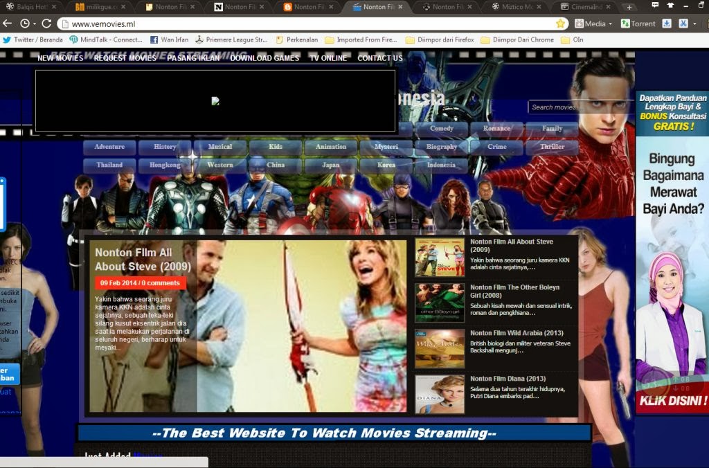Open REQUEST MOVIES menu item

click(x=125, y=58)
